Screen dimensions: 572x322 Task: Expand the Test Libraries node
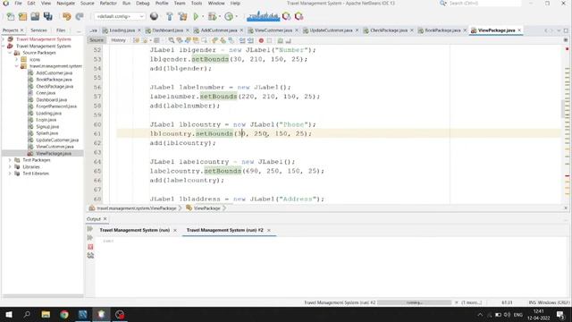[x=10, y=174]
